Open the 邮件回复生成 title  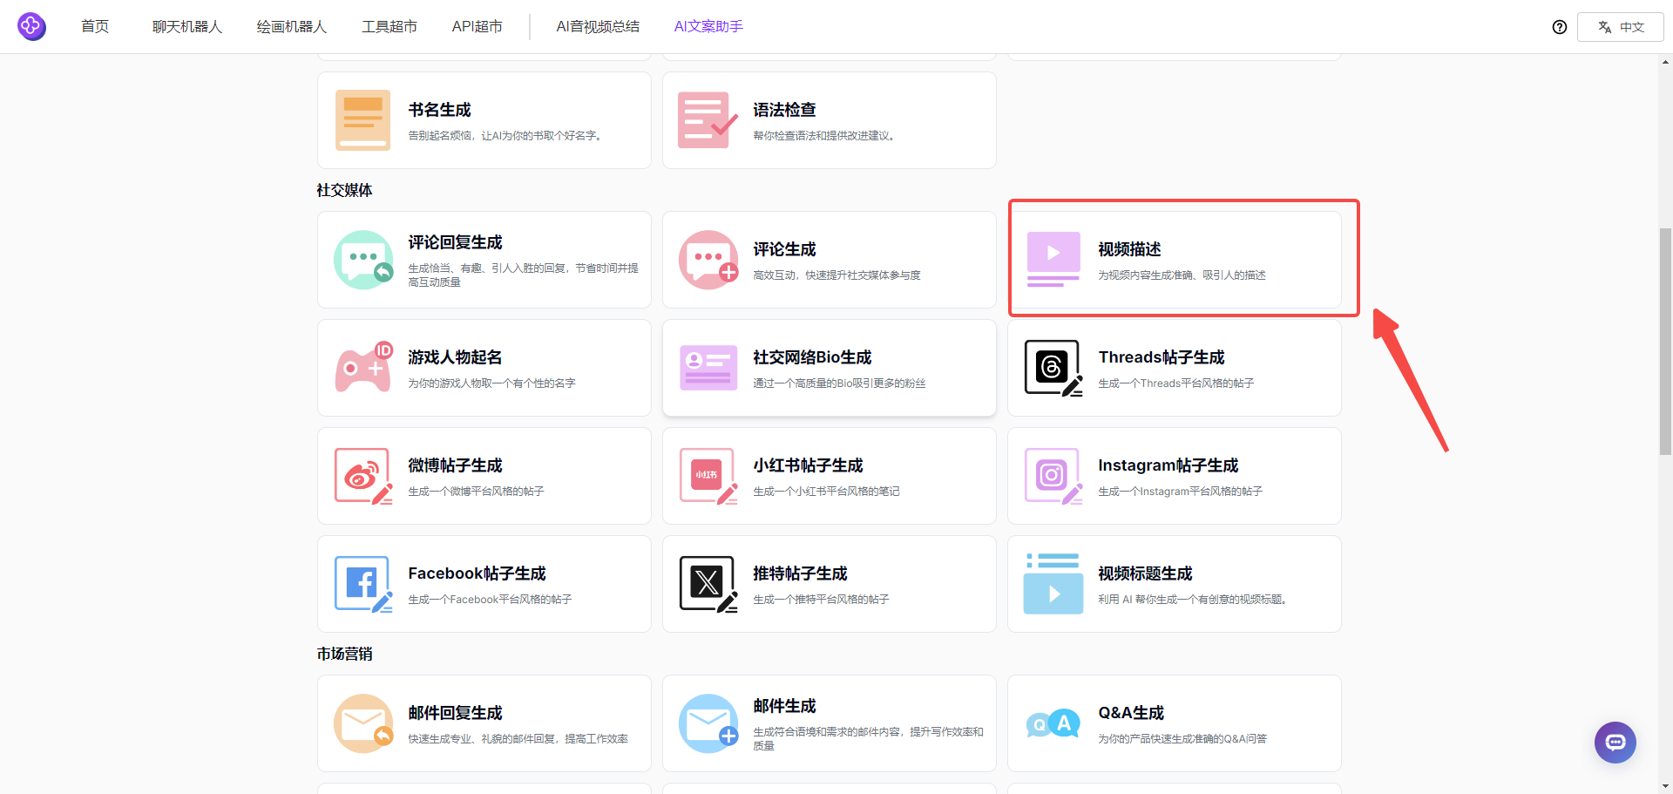(456, 713)
